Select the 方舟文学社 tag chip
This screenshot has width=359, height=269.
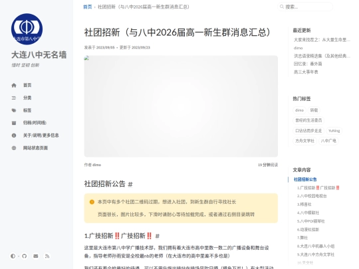pyautogui.click(x=304, y=141)
